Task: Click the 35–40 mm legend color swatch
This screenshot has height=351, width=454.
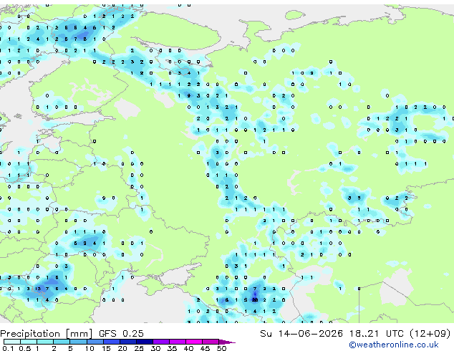Action: (177, 342)
